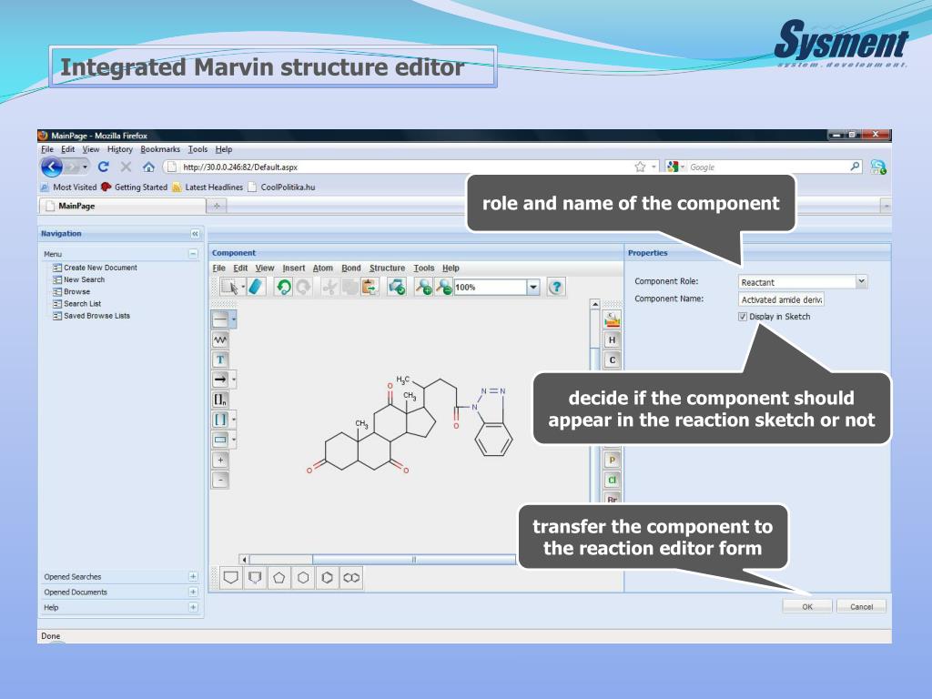
Task: Click the Paste clipboard icon
Action: click(370, 287)
